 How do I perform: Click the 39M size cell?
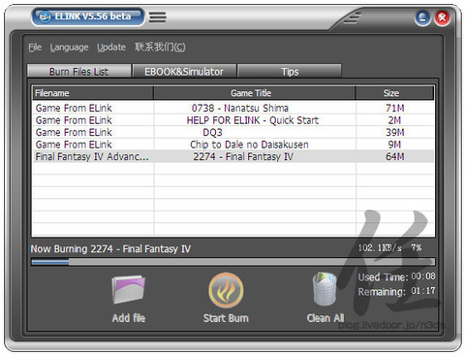click(x=395, y=132)
